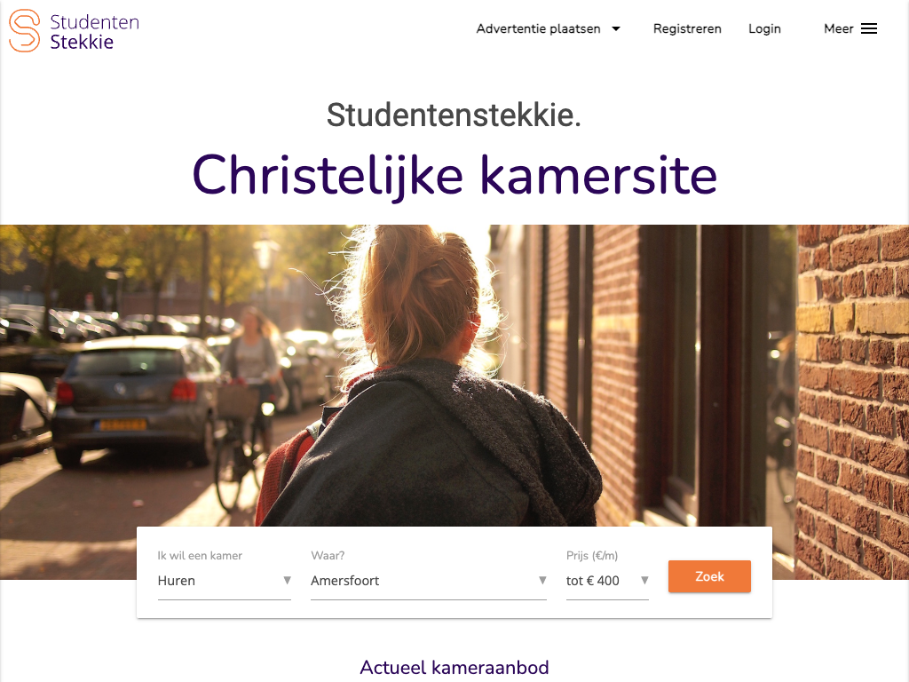Image resolution: width=909 pixels, height=682 pixels.
Task: Open the hamburger menu icon next to Meer
Action: pyautogui.click(x=868, y=29)
